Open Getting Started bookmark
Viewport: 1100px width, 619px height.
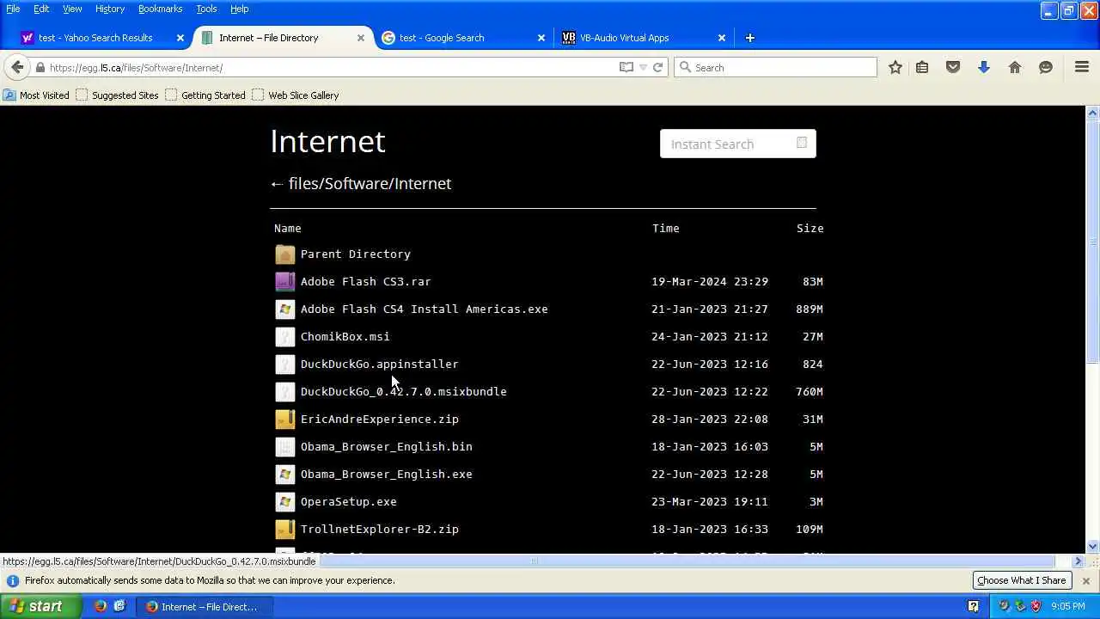(x=205, y=95)
